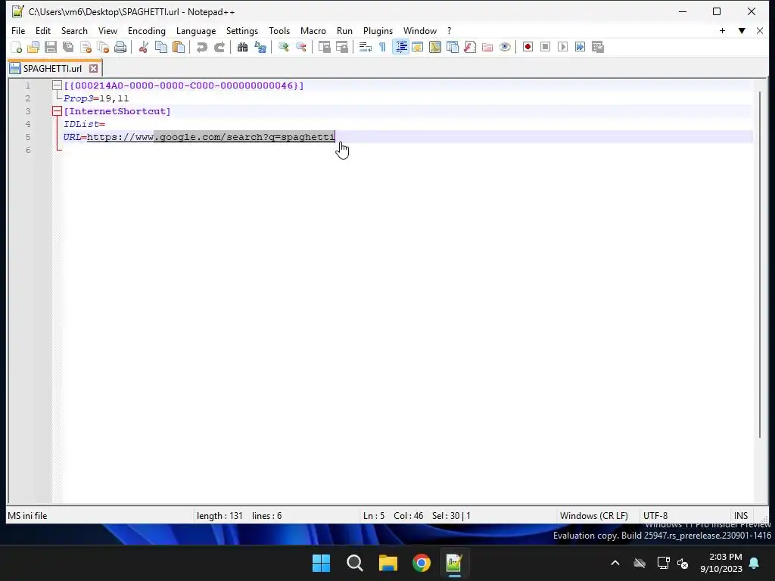Open the tab list dropdown arrow
775x581 pixels.
[742, 30]
